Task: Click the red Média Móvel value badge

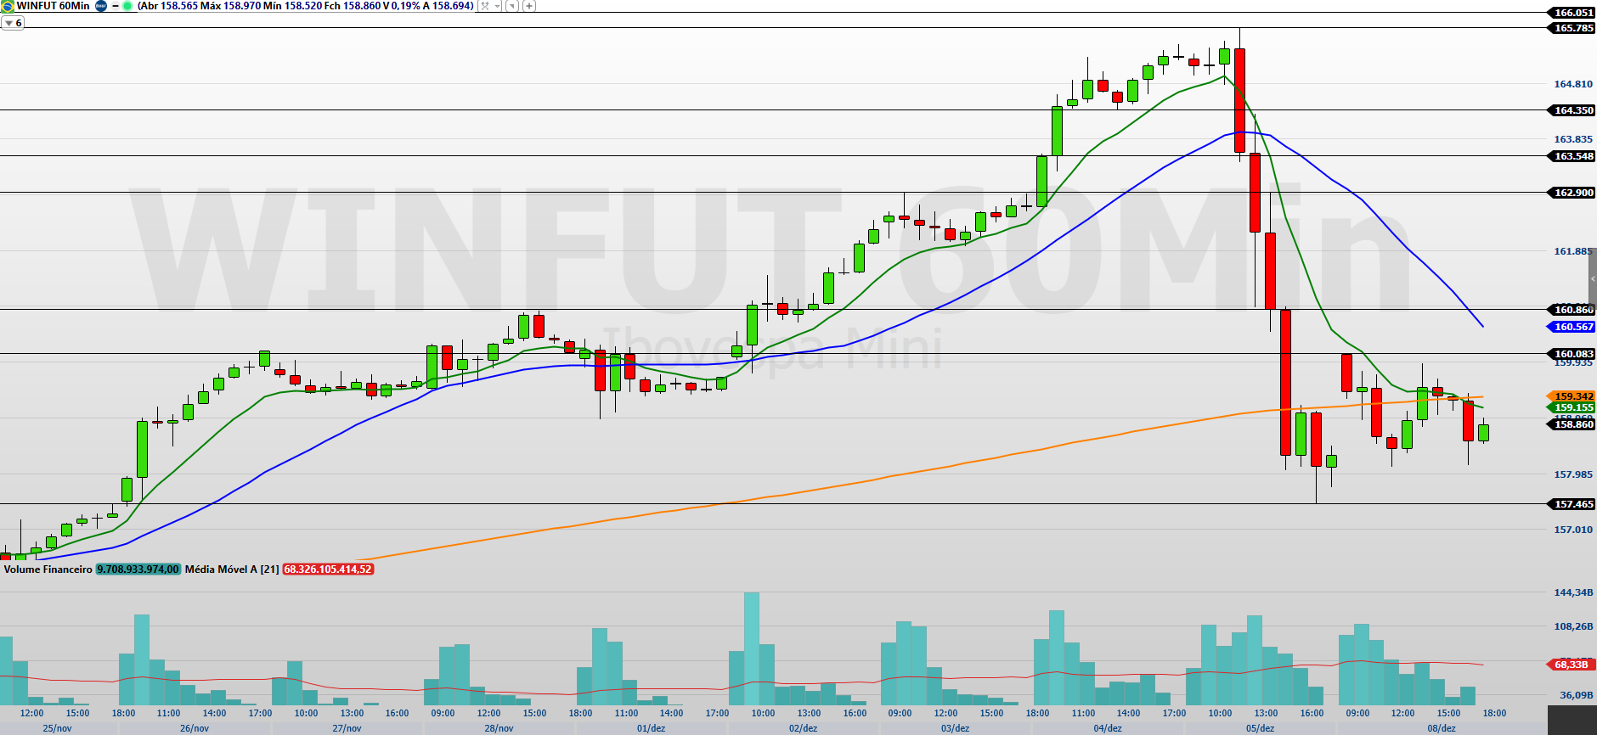Action: tap(328, 569)
